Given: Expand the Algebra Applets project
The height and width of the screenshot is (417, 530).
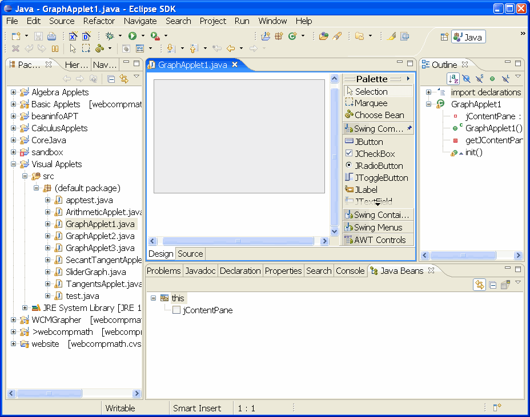Looking at the screenshot, I should point(14,92).
